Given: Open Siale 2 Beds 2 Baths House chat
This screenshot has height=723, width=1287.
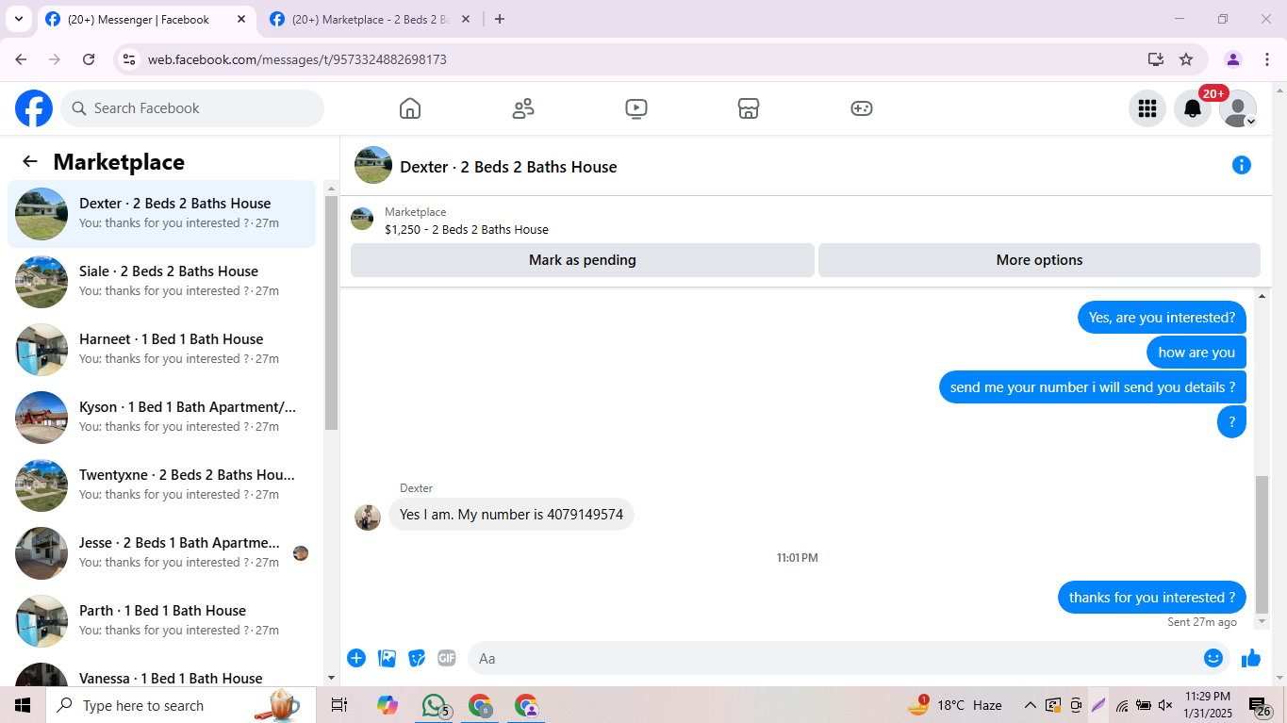Looking at the screenshot, I should [x=162, y=282].
